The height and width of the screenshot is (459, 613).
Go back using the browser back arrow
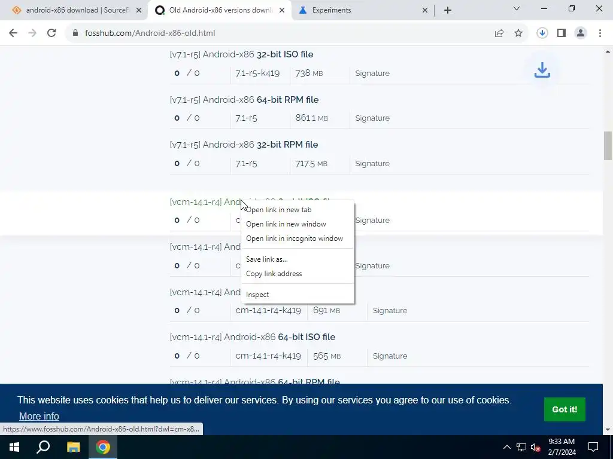[13, 33]
